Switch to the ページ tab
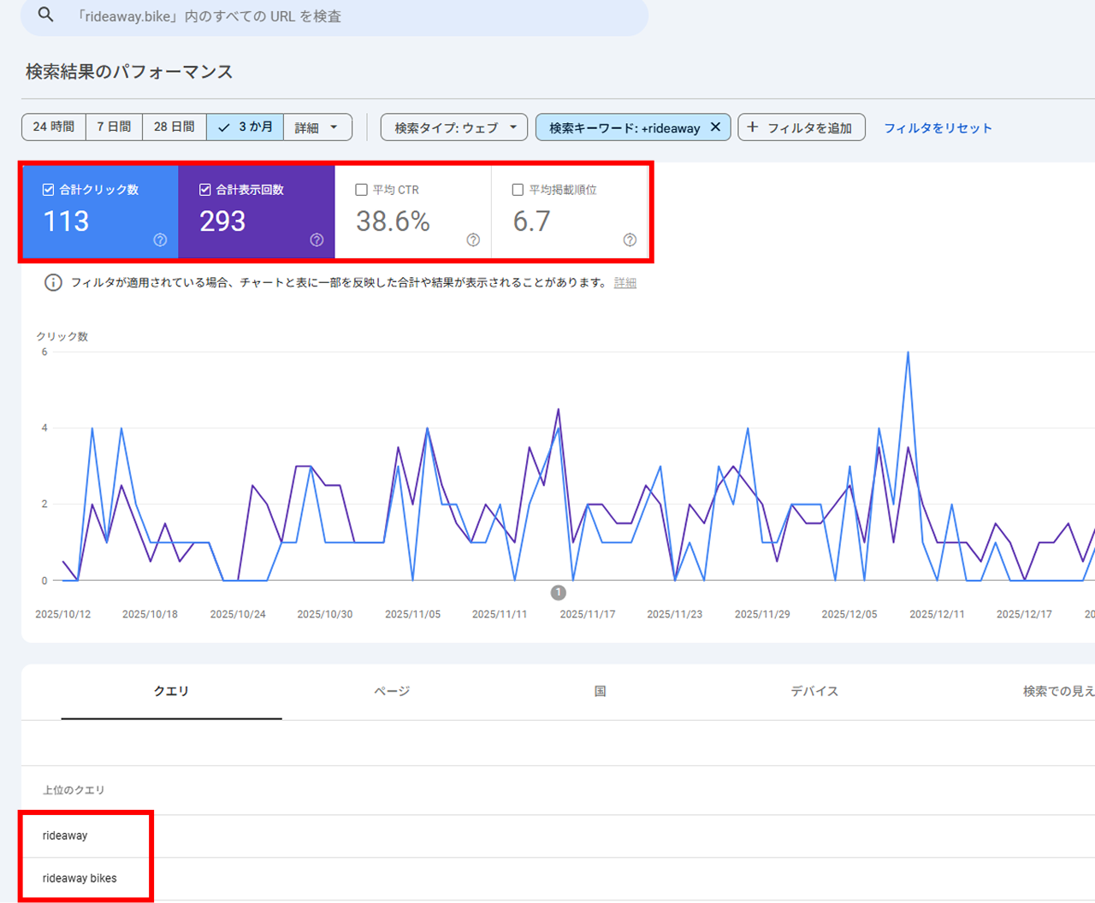 point(390,691)
